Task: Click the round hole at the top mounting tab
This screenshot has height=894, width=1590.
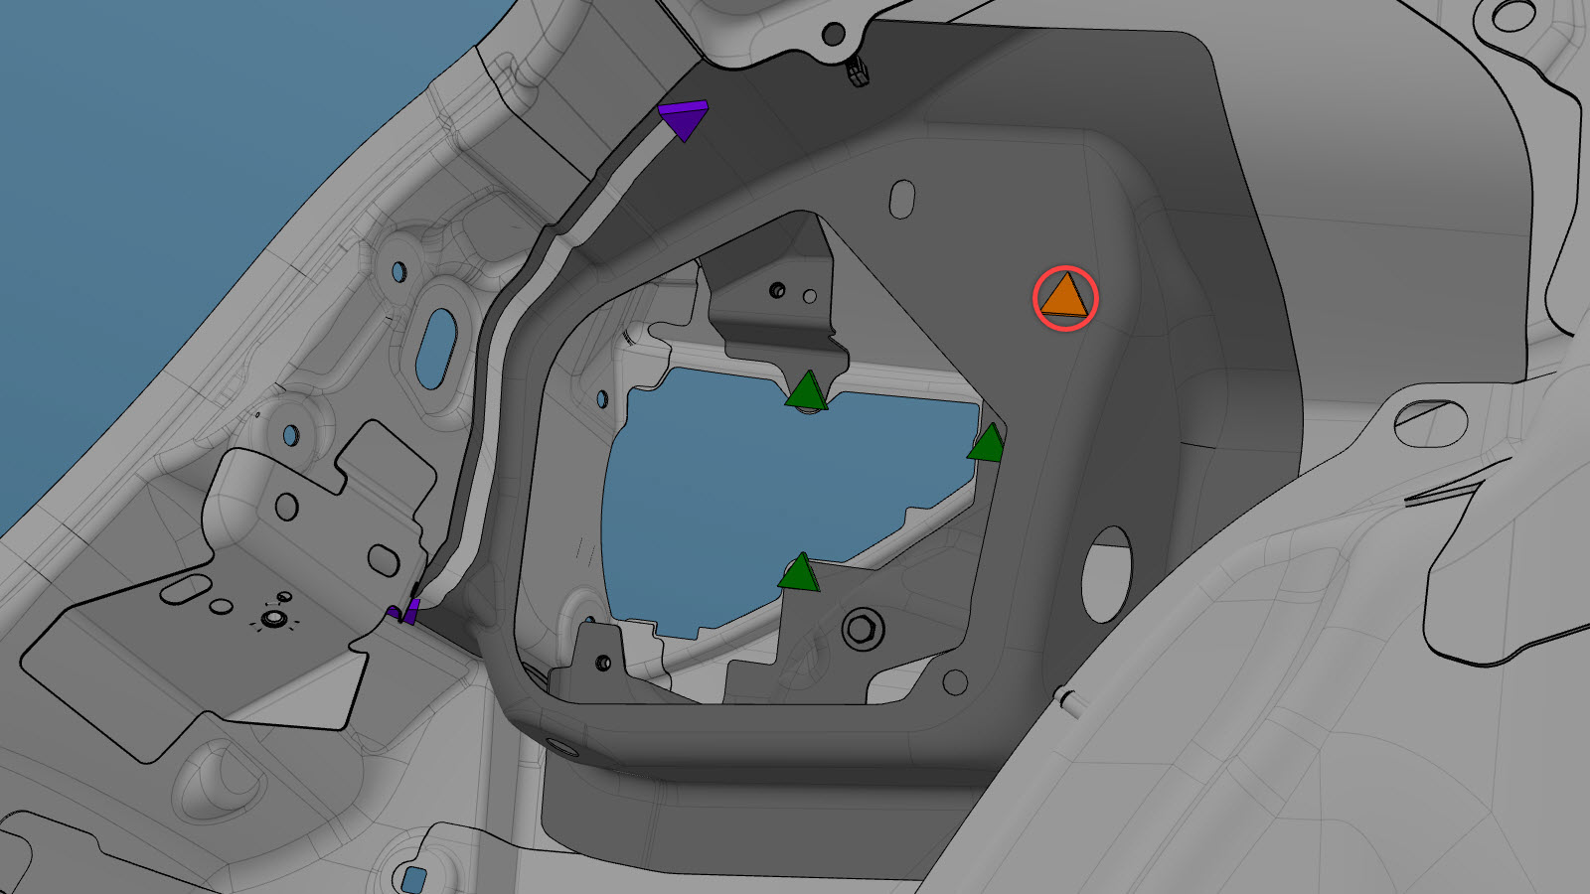Action: (833, 35)
